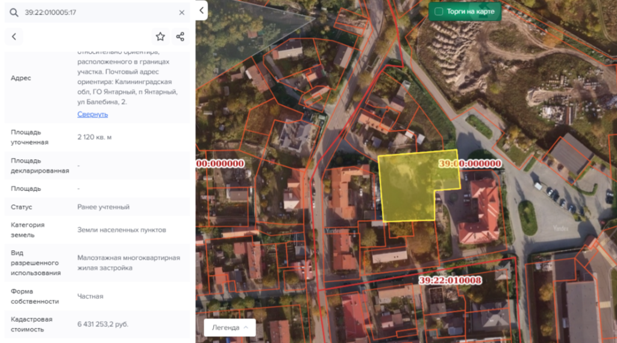Click the 39:00:000000 label over yellow parcel
The image size is (617, 343).
[469, 163]
